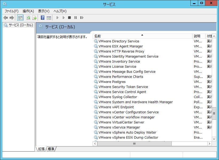The image size is (219, 160).
Task: Click the Forward arrow toolbar icon
Action: pos(12,18)
